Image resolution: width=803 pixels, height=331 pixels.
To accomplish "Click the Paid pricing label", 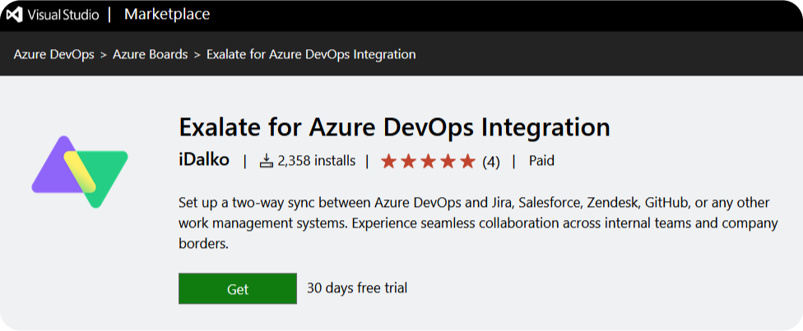I will 542,161.
